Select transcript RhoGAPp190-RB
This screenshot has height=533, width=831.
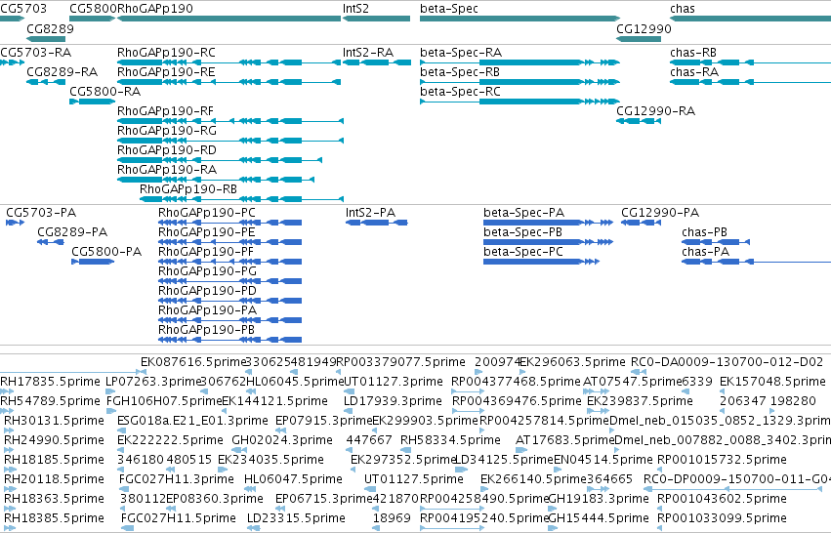pos(188,189)
